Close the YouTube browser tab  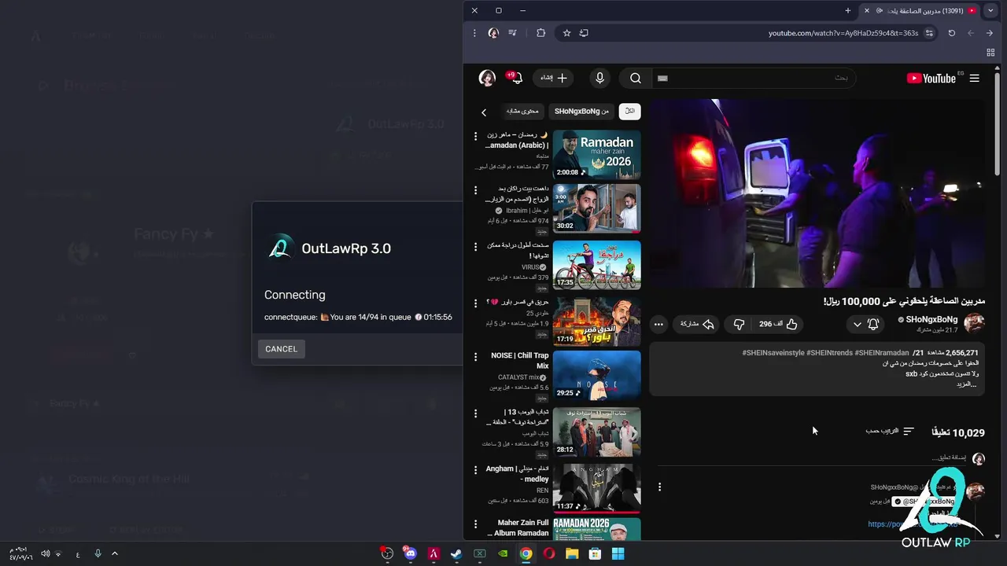(x=866, y=11)
